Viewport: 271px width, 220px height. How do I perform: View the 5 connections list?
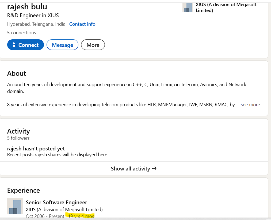tap(21, 33)
